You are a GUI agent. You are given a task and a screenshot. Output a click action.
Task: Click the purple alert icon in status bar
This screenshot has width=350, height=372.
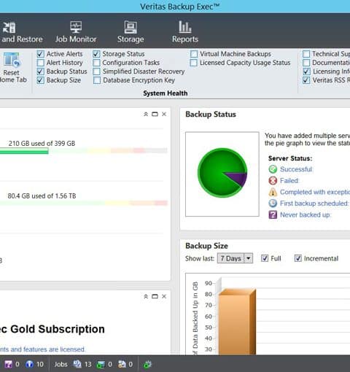pyautogui.click(x=9, y=364)
